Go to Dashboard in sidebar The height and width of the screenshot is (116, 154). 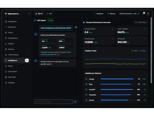(17, 21)
